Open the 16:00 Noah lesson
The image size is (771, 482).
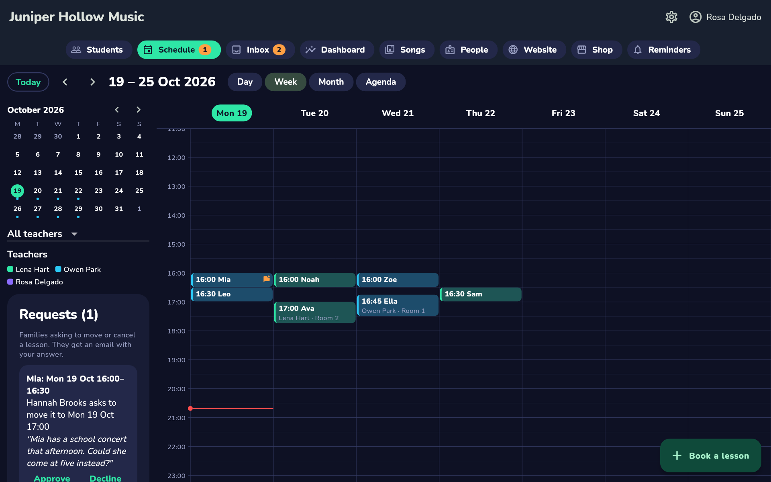pyautogui.click(x=315, y=280)
